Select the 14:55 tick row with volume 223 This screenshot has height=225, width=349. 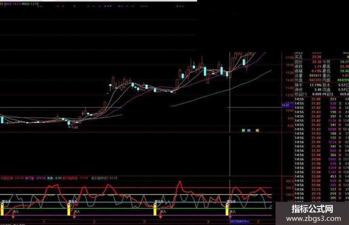click(x=322, y=99)
